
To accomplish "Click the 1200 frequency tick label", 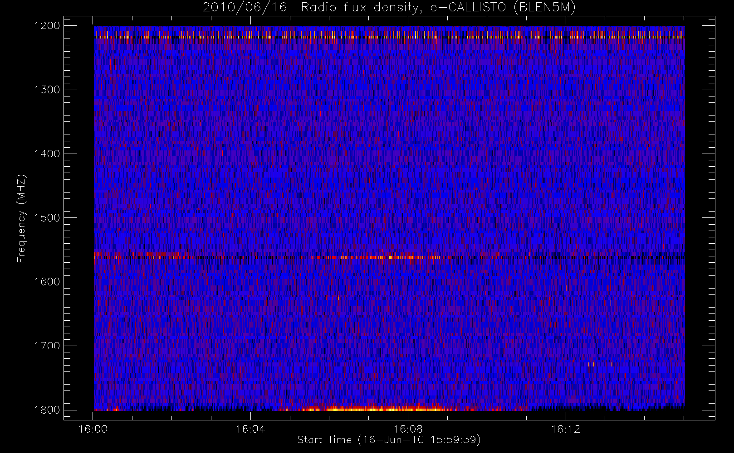I will tap(47, 26).
